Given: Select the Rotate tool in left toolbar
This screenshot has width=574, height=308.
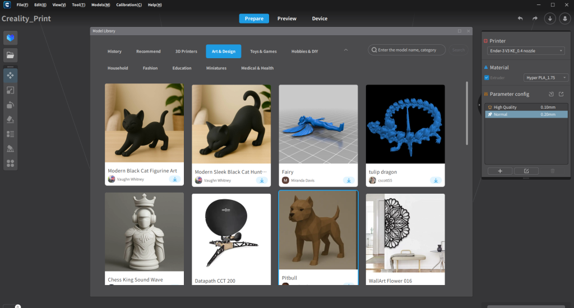Looking at the screenshot, I should [x=10, y=105].
